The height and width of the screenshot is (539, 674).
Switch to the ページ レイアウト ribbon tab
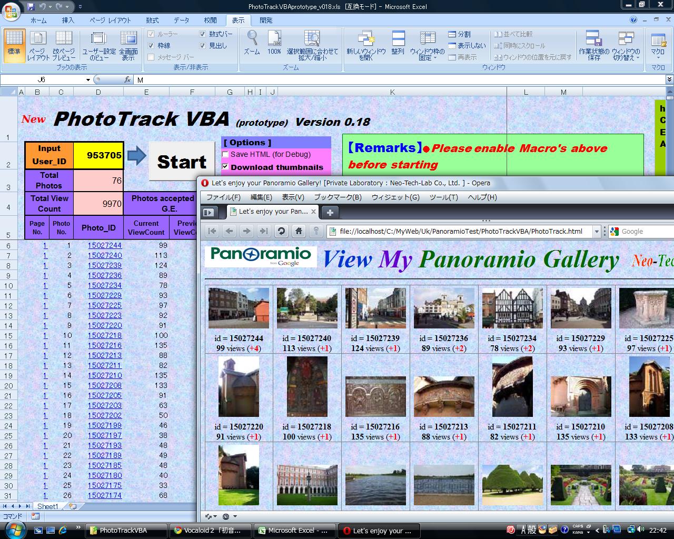pyautogui.click(x=110, y=20)
